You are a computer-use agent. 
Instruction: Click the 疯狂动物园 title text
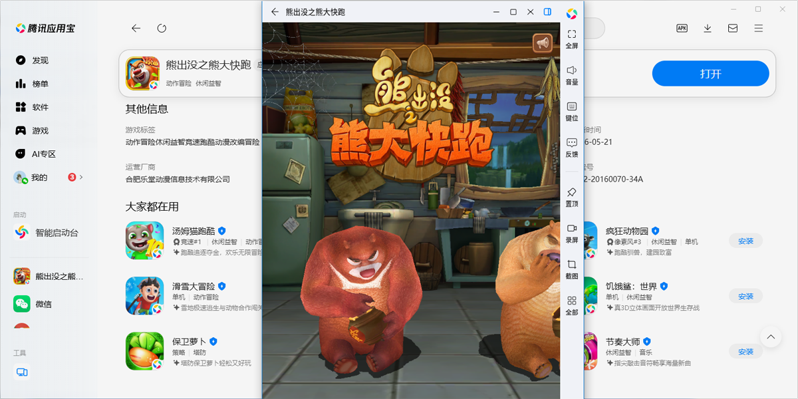[x=626, y=231]
